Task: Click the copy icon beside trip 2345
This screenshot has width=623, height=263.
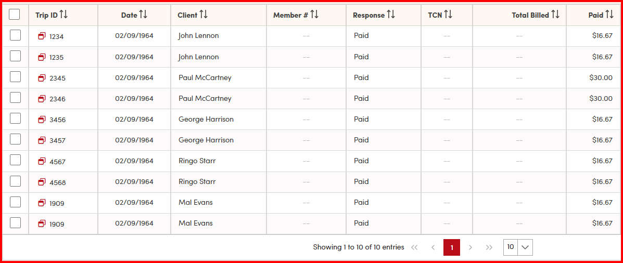Action: click(x=42, y=77)
